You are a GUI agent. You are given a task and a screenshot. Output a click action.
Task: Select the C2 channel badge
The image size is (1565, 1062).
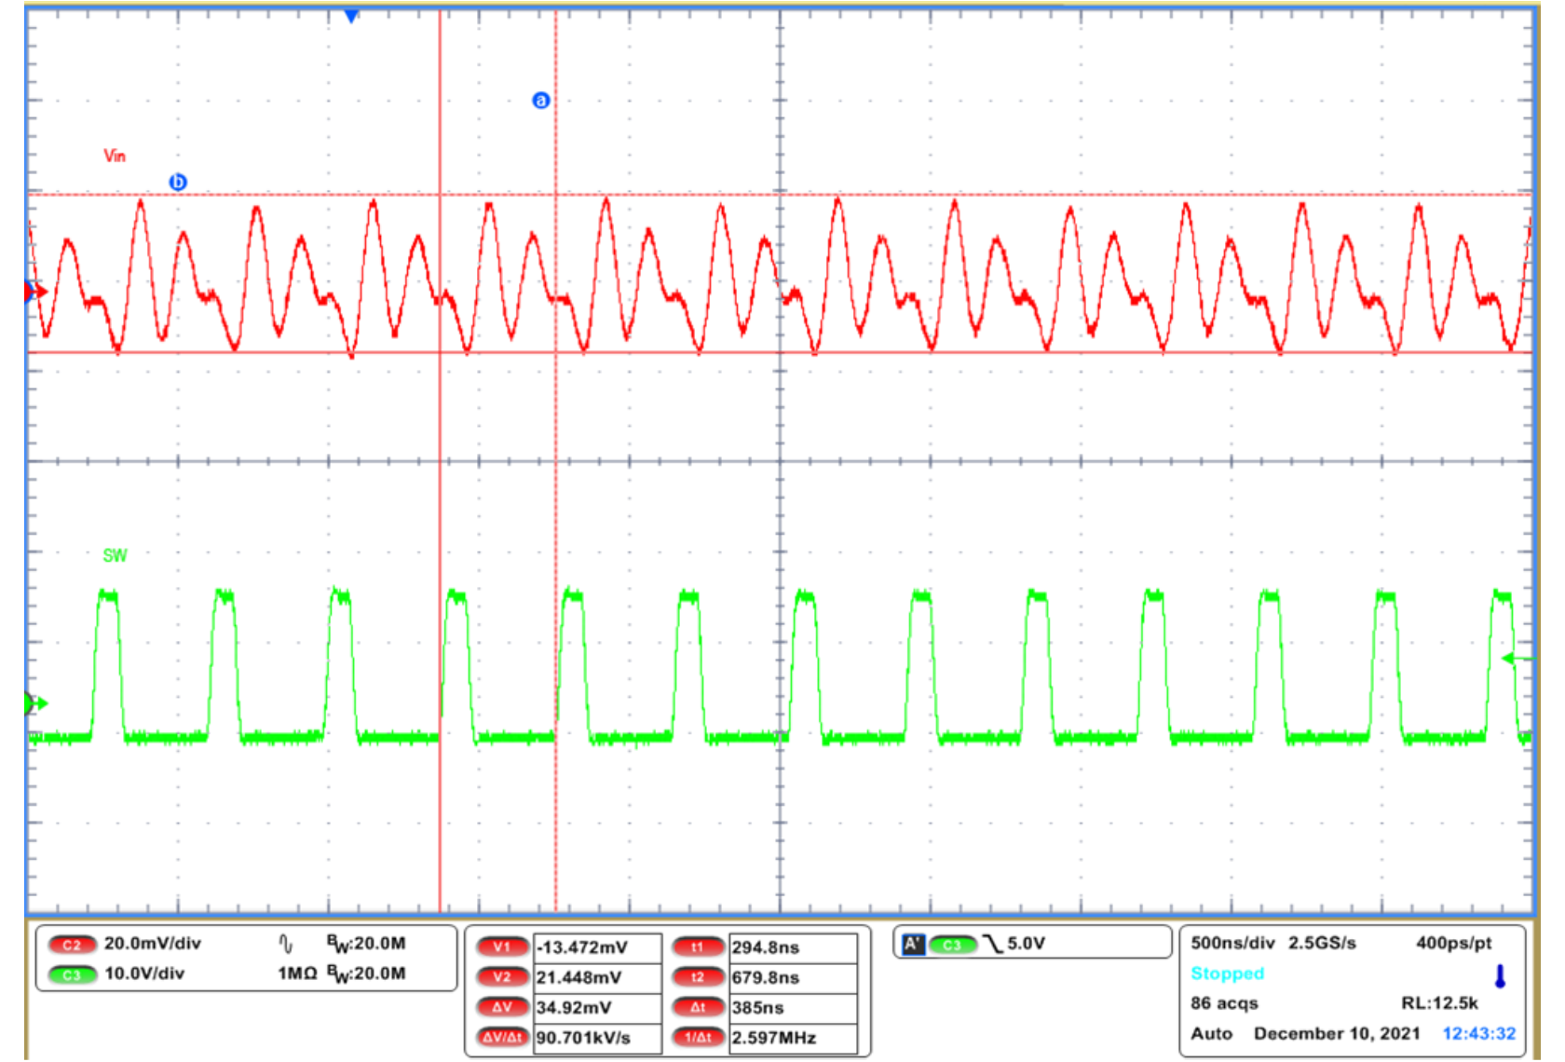[73, 943]
